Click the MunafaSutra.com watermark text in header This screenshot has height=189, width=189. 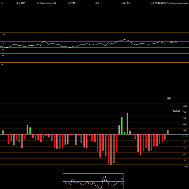(x=179, y=3)
